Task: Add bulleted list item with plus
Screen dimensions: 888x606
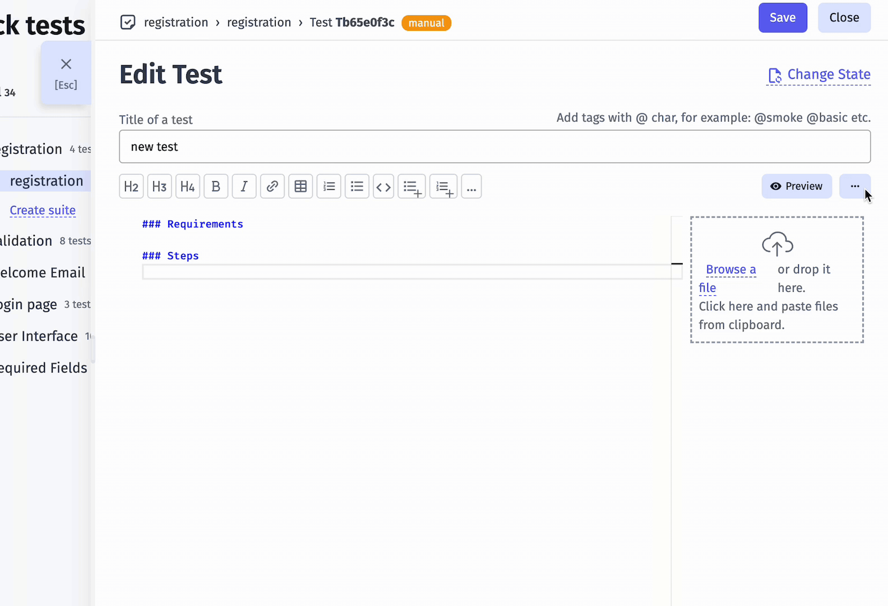Action: pos(412,186)
